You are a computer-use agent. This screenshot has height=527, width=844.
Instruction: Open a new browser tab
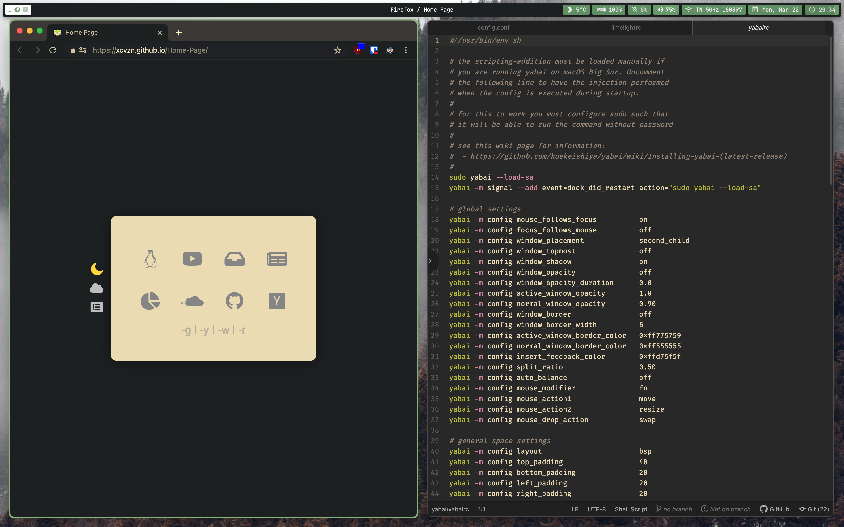point(179,32)
